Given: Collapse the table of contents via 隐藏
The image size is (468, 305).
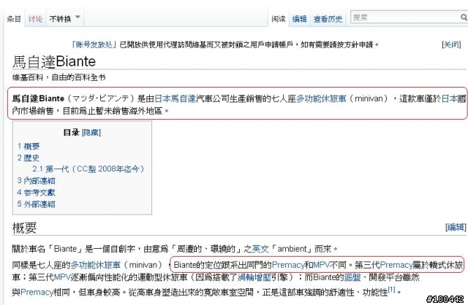Looking at the screenshot, I should 91,132.
